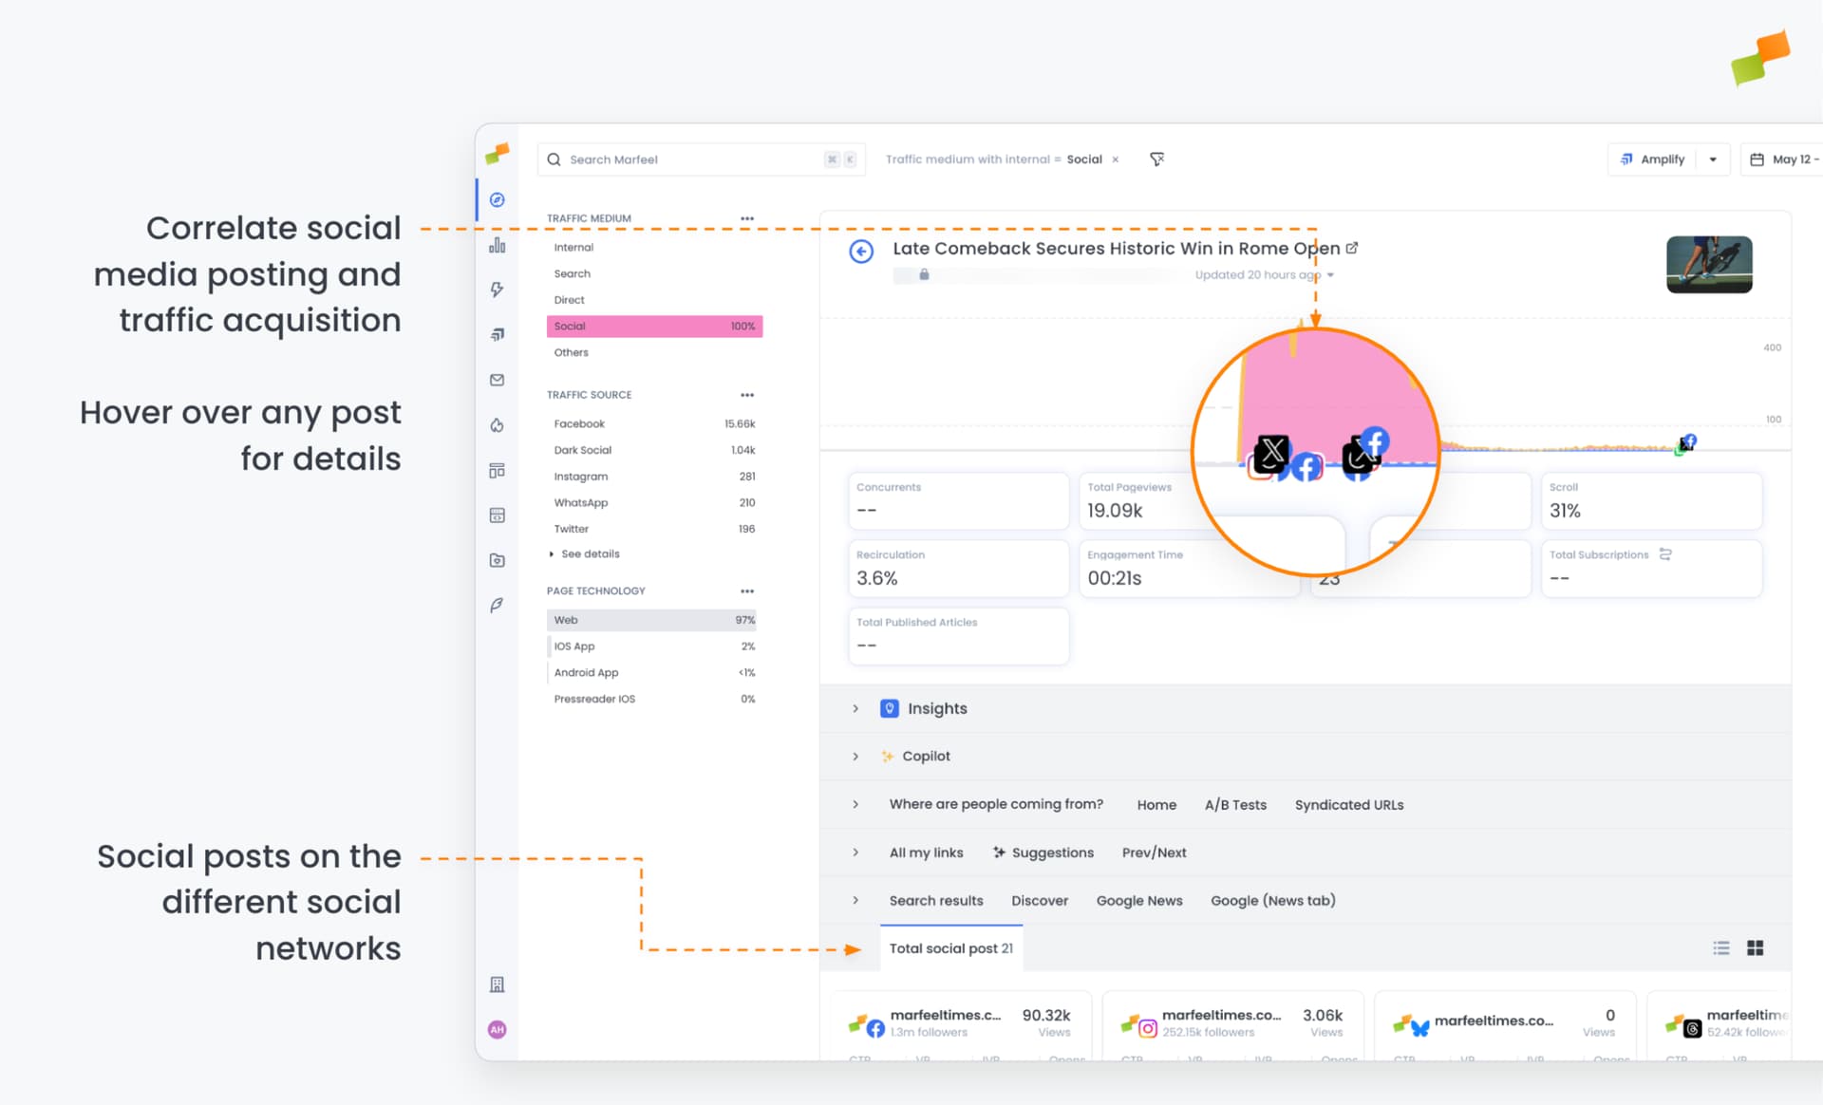Click the article thumbnail image

pyautogui.click(x=1709, y=264)
